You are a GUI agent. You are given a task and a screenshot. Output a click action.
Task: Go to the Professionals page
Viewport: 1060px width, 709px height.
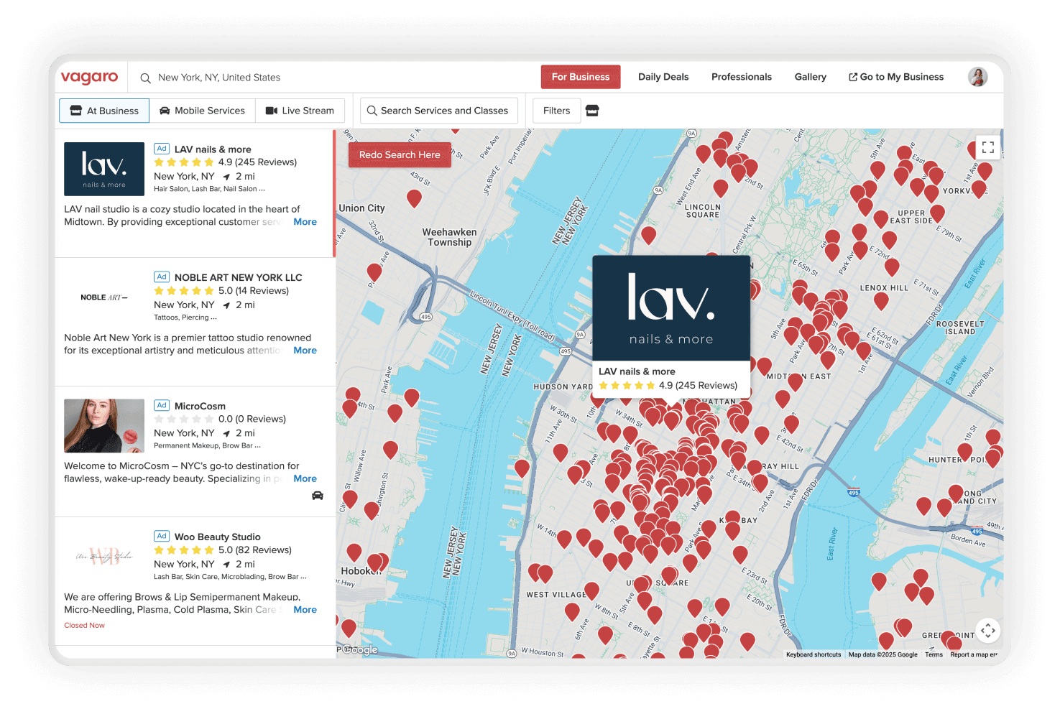pos(741,77)
